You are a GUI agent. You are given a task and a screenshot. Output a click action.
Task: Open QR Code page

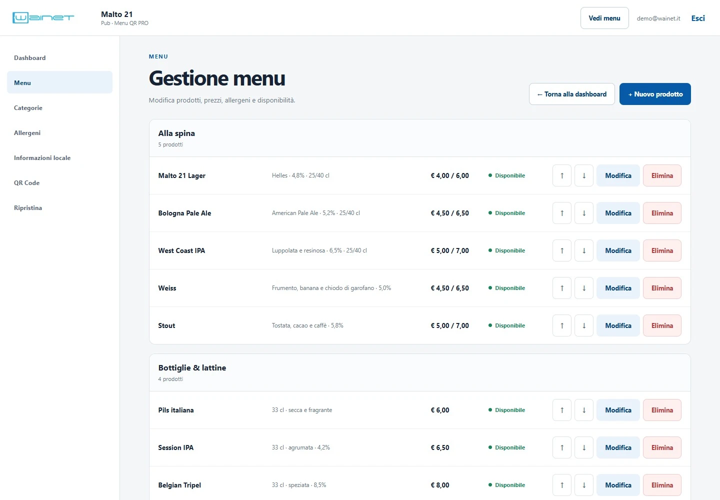59,182
